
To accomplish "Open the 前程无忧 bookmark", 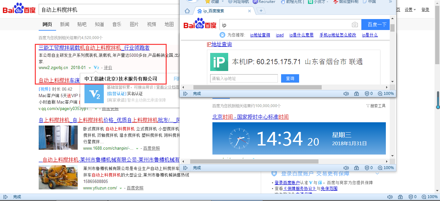I will (x=291, y=2).
